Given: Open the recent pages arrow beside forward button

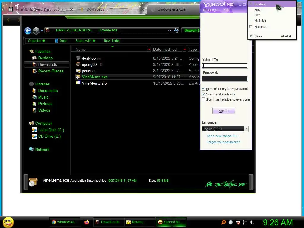Looking at the screenshot, I should point(42,31).
